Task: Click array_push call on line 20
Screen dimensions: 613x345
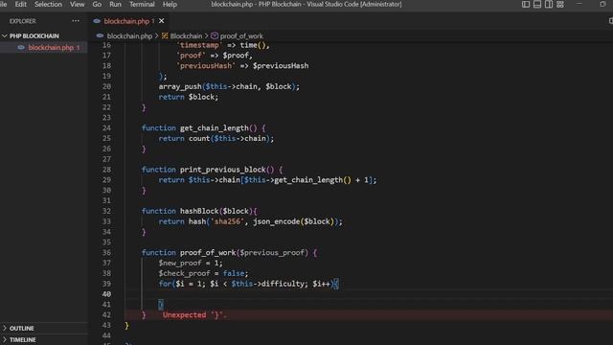Action: pos(180,87)
